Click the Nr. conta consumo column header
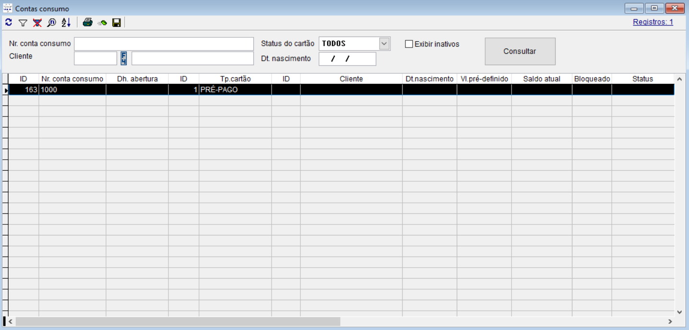689x330 pixels. tap(72, 79)
